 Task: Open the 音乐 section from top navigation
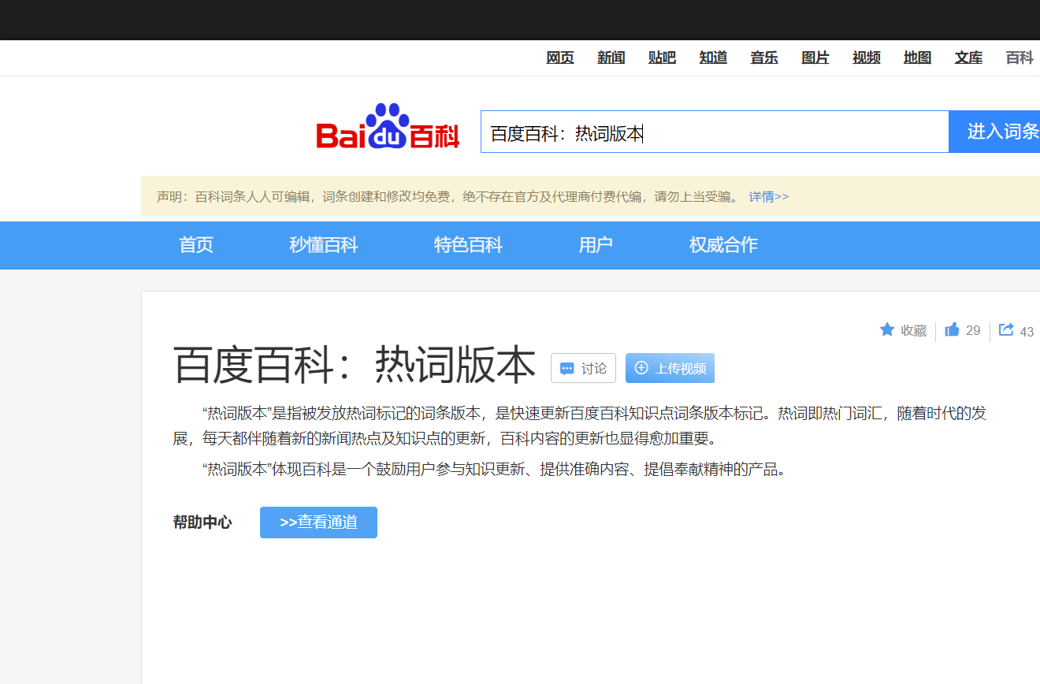pos(763,58)
